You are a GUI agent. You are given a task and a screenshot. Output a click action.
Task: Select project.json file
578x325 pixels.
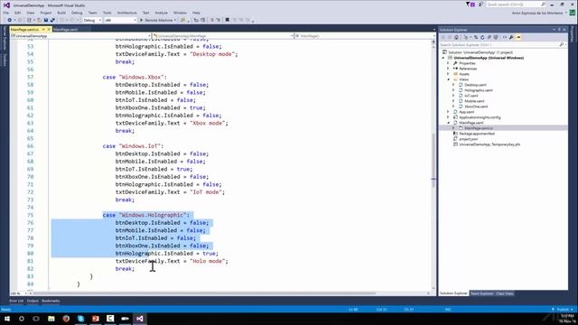click(468, 139)
